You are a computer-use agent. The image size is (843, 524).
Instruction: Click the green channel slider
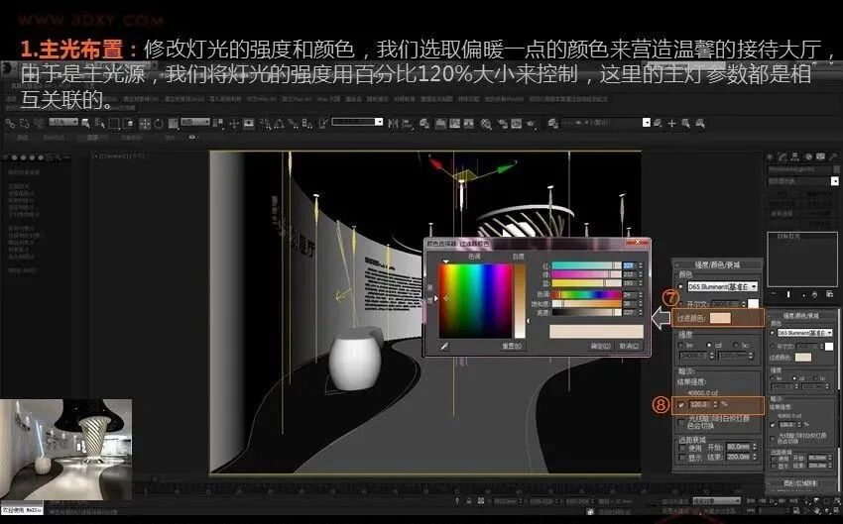pos(587,274)
